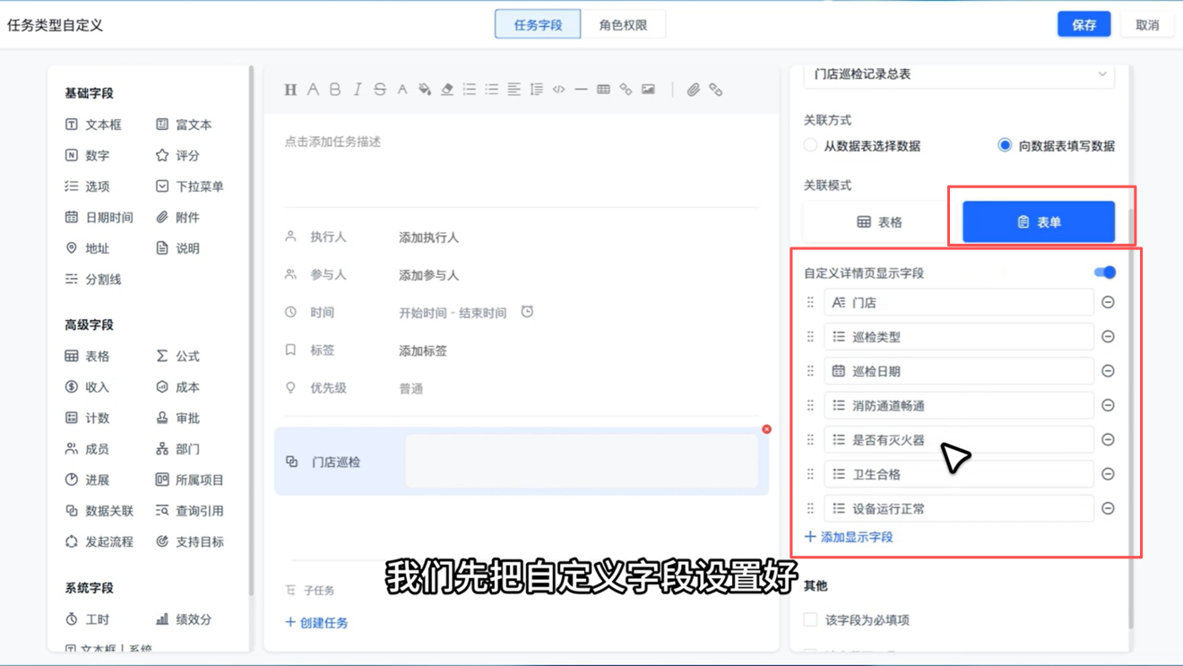Choose 表单 association mode
This screenshot has height=666, width=1183.
coord(1039,222)
